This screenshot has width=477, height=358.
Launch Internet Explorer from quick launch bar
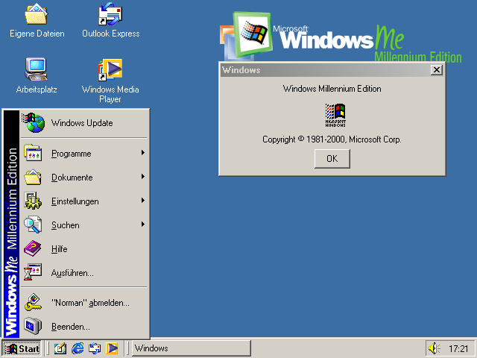tap(78, 348)
